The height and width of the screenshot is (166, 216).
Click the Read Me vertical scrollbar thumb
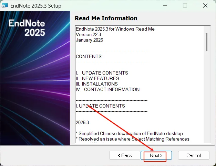click(x=207, y=42)
